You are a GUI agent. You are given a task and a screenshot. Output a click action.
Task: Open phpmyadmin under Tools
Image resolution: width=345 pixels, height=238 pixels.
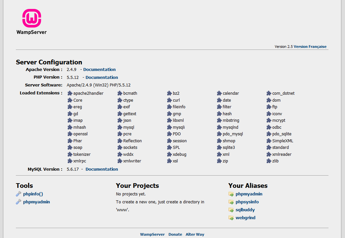point(37,202)
